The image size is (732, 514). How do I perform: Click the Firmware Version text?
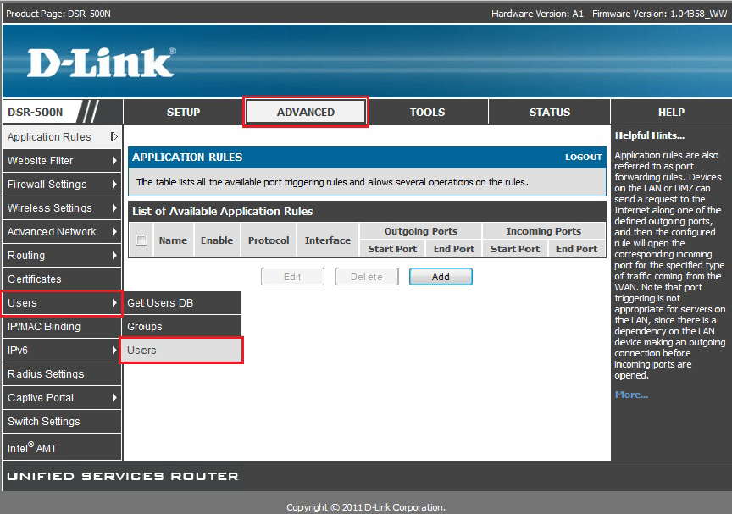(660, 14)
